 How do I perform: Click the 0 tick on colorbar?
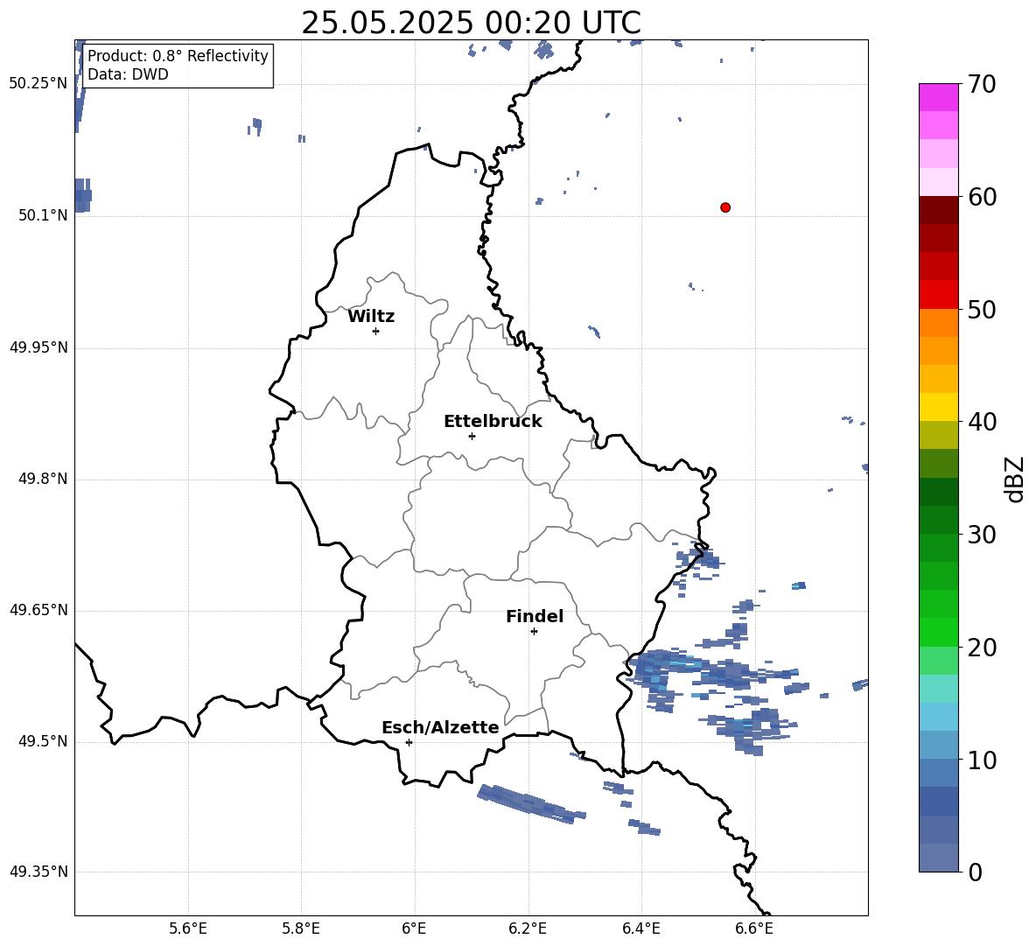click(x=975, y=872)
